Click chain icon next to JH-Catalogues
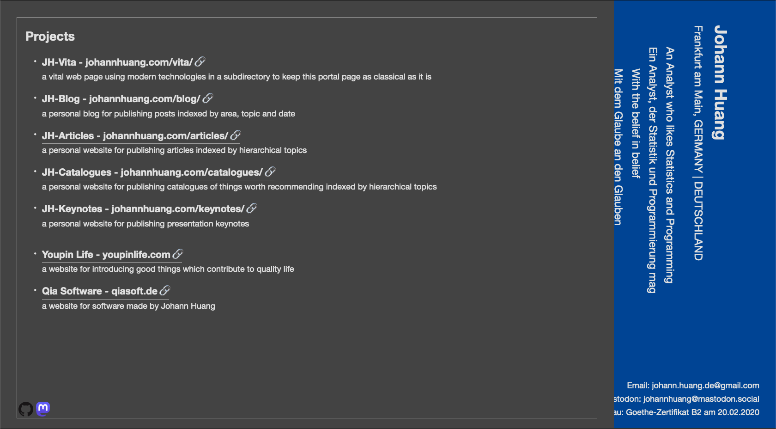776x429 pixels. click(270, 172)
